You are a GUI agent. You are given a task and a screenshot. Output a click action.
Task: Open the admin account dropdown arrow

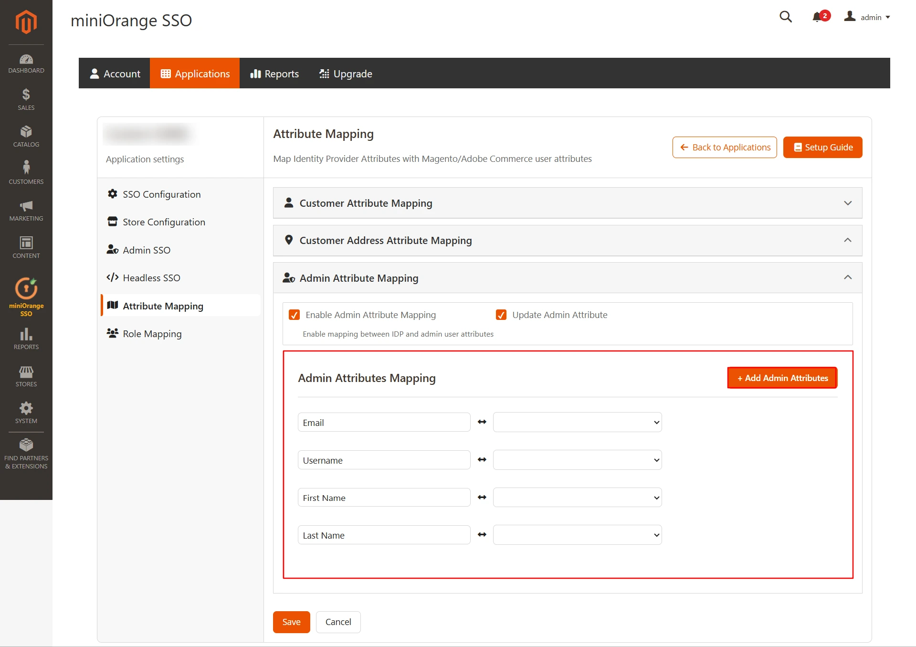888,18
